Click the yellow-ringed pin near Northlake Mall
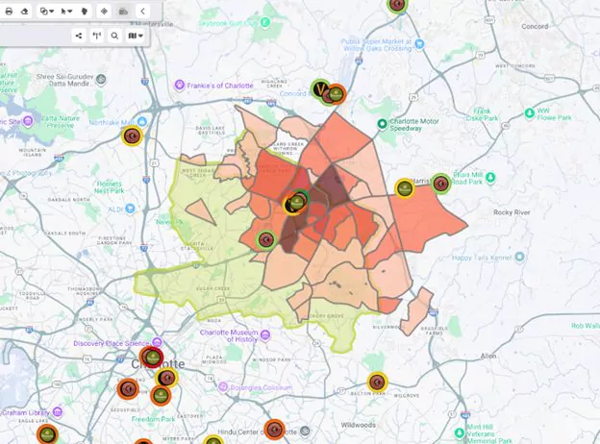 pyautogui.click(x=133, y=136)
